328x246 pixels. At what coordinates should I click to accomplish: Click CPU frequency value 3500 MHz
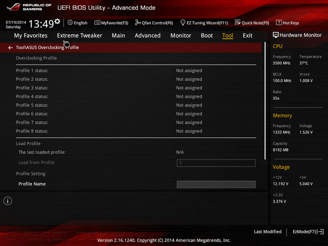pyautogui.click(x=281, y=63)
